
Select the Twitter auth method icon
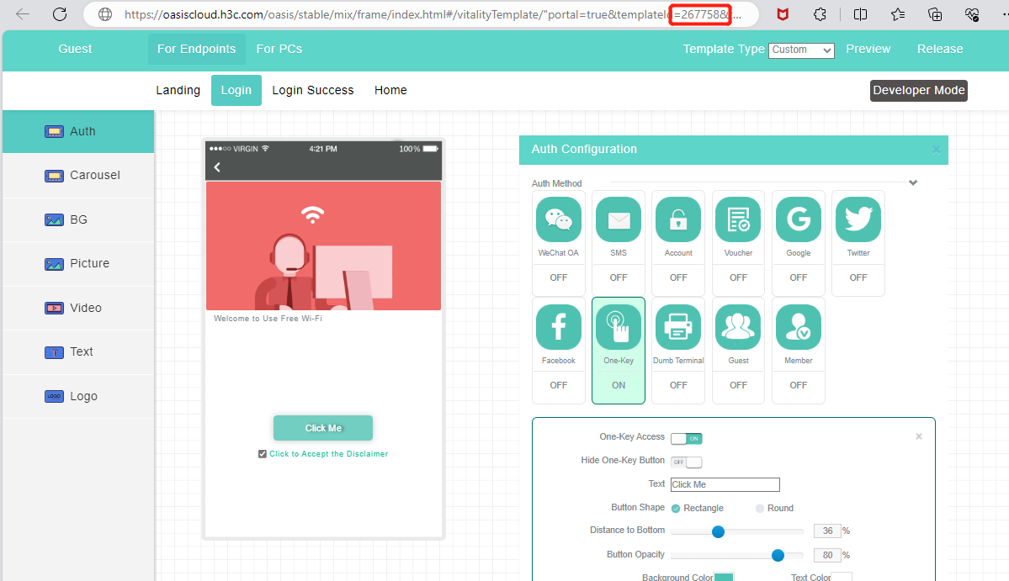point(858,219)
